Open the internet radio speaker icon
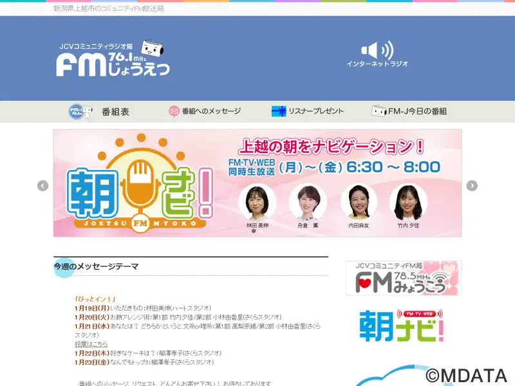The height and width of the screenshot is (386, 515). (377, 50)
